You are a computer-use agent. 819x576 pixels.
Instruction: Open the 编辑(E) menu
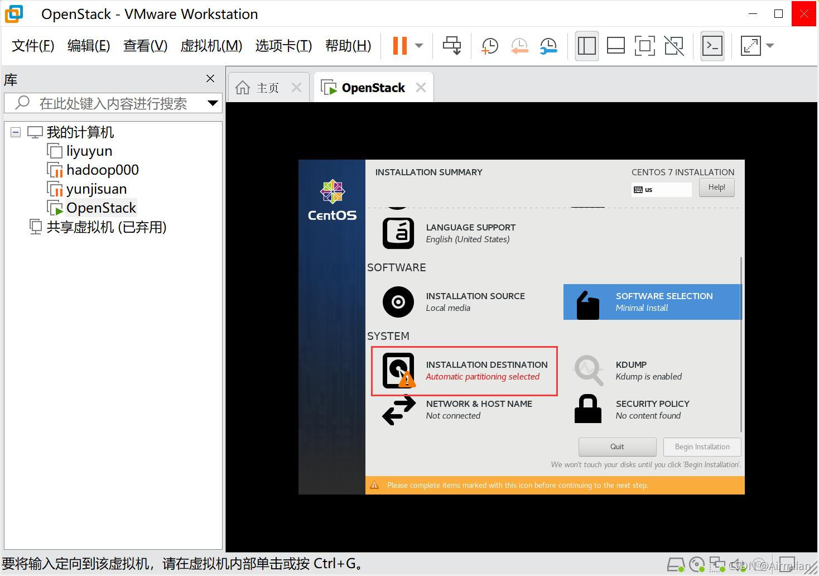(x=89, y=46)
